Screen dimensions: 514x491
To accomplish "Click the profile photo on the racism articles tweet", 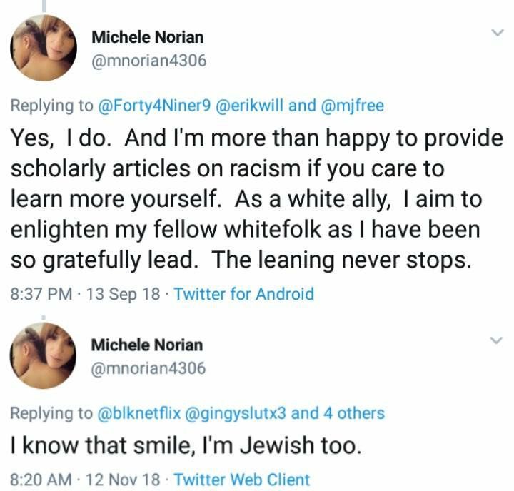I will tap(40, 49).
